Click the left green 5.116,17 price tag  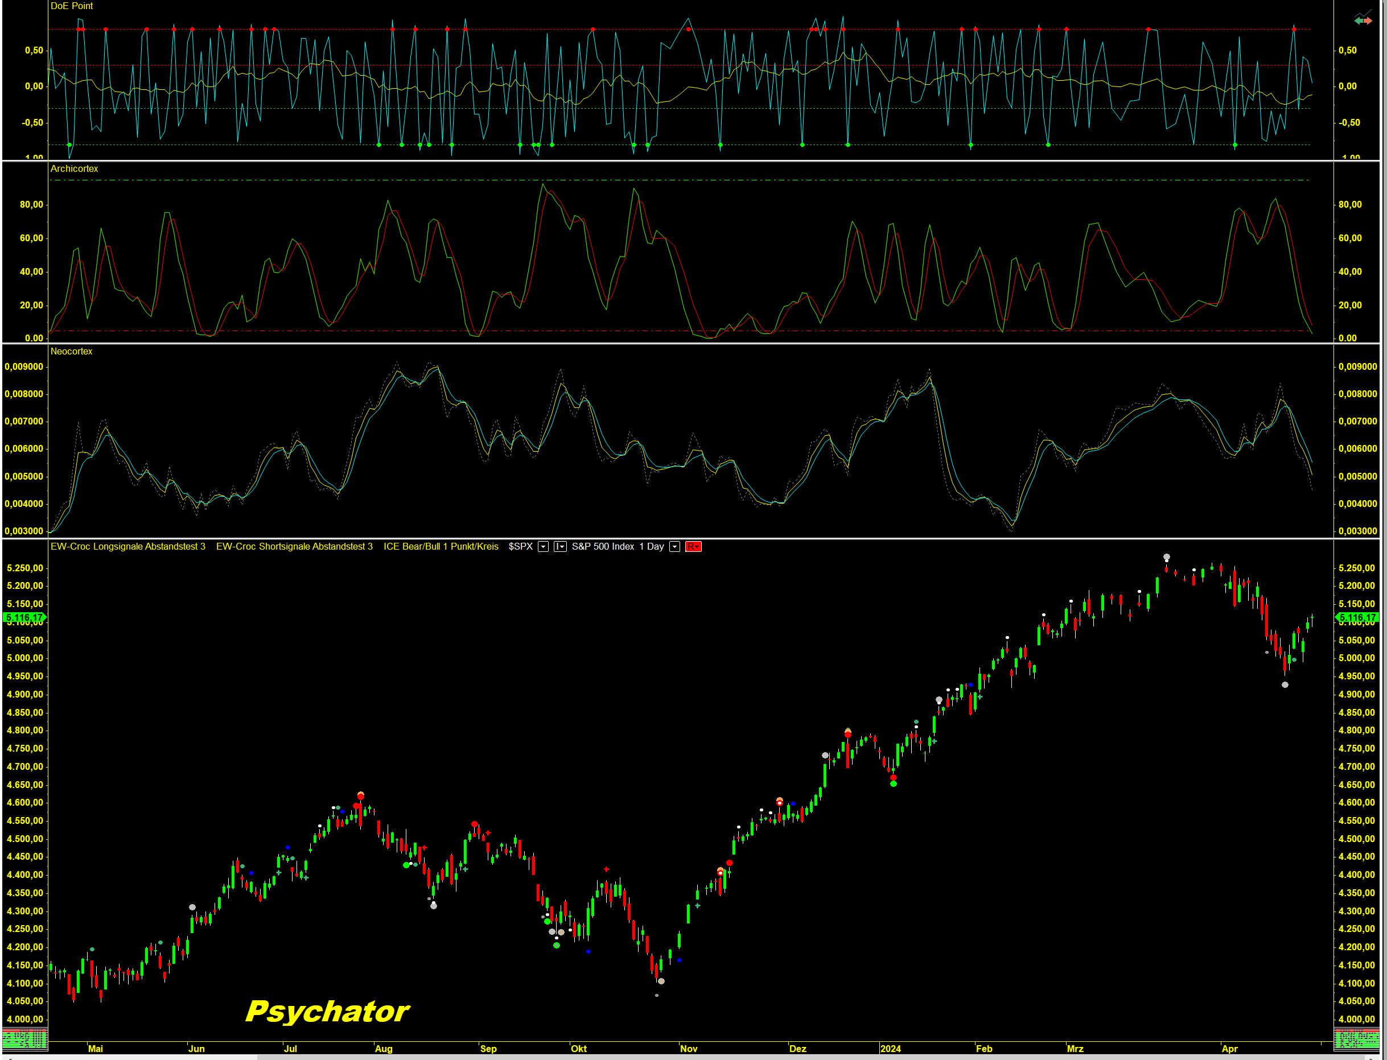pos(24,618)
